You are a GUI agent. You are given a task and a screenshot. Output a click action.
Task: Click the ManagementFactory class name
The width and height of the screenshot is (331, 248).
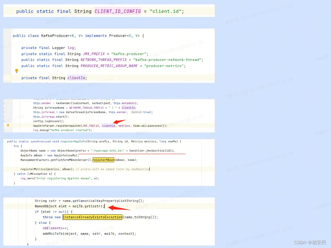coord(35,160)
